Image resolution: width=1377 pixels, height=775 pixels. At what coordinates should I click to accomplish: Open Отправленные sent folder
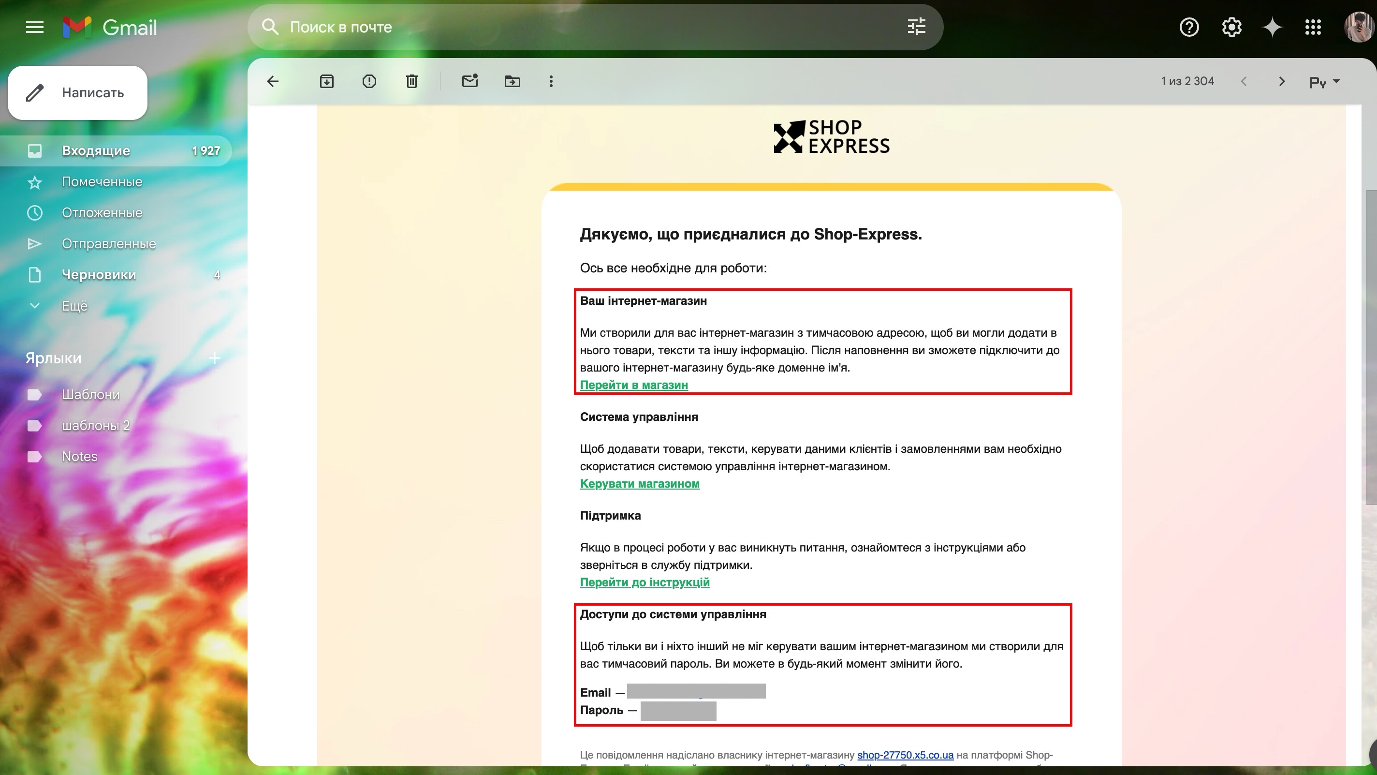[116, 244]
